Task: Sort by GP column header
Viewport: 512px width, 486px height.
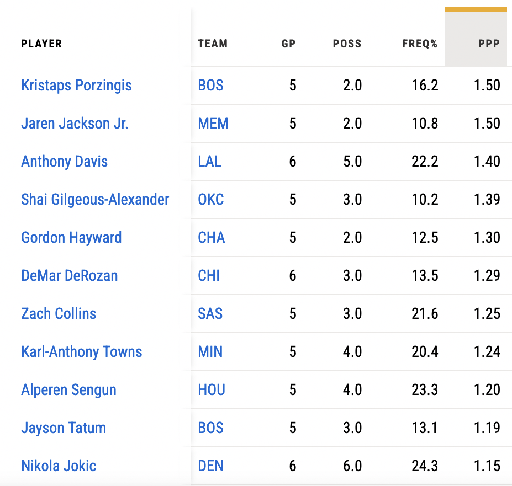Action: click(288, 44)
